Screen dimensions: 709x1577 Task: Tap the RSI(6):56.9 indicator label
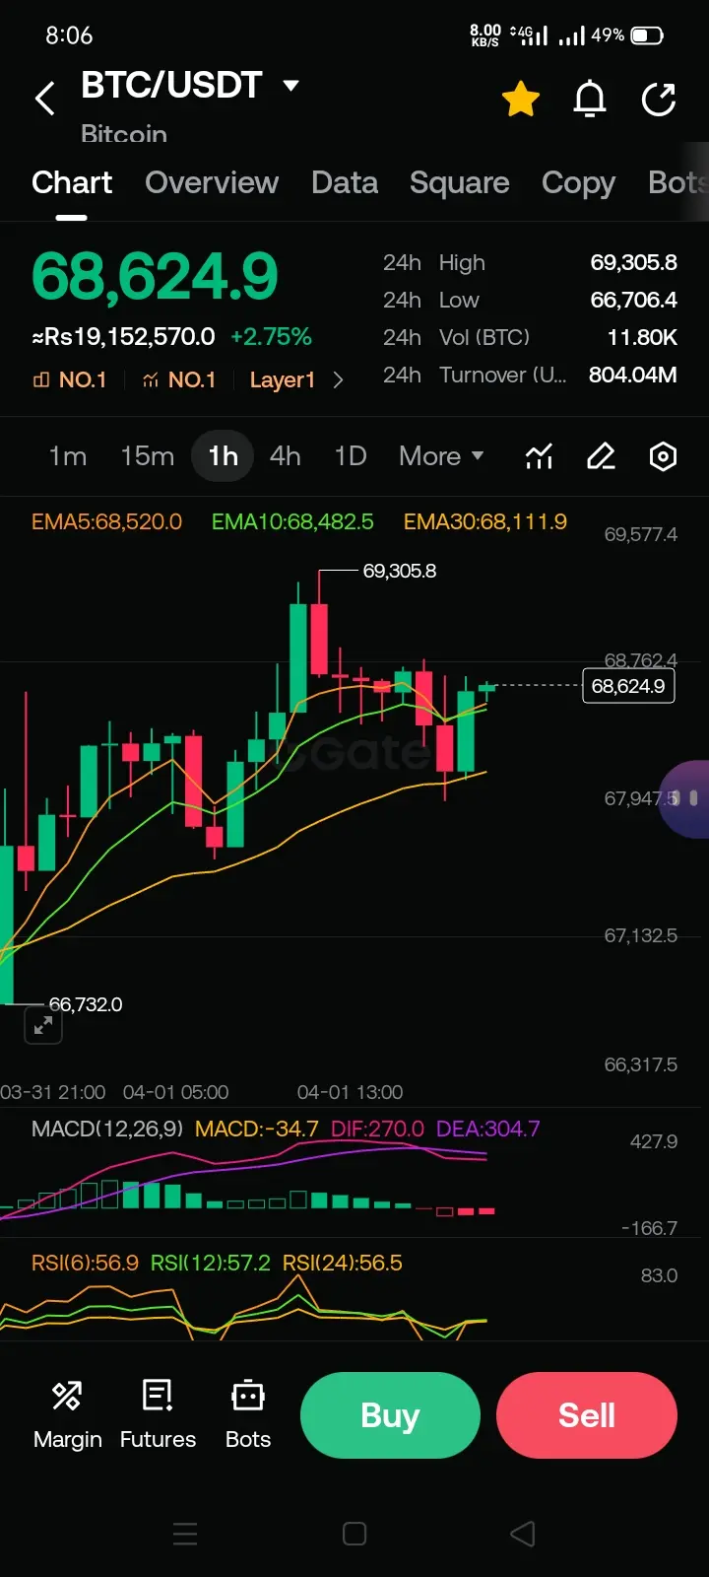[x=85, y=1263]
